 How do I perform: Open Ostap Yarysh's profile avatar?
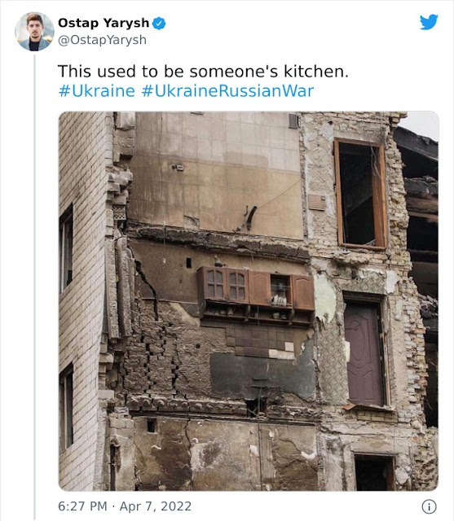[34, 32]
